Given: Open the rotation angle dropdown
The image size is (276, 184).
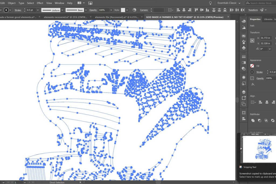Looking at the screenshot, I should (x=270, y=49).
